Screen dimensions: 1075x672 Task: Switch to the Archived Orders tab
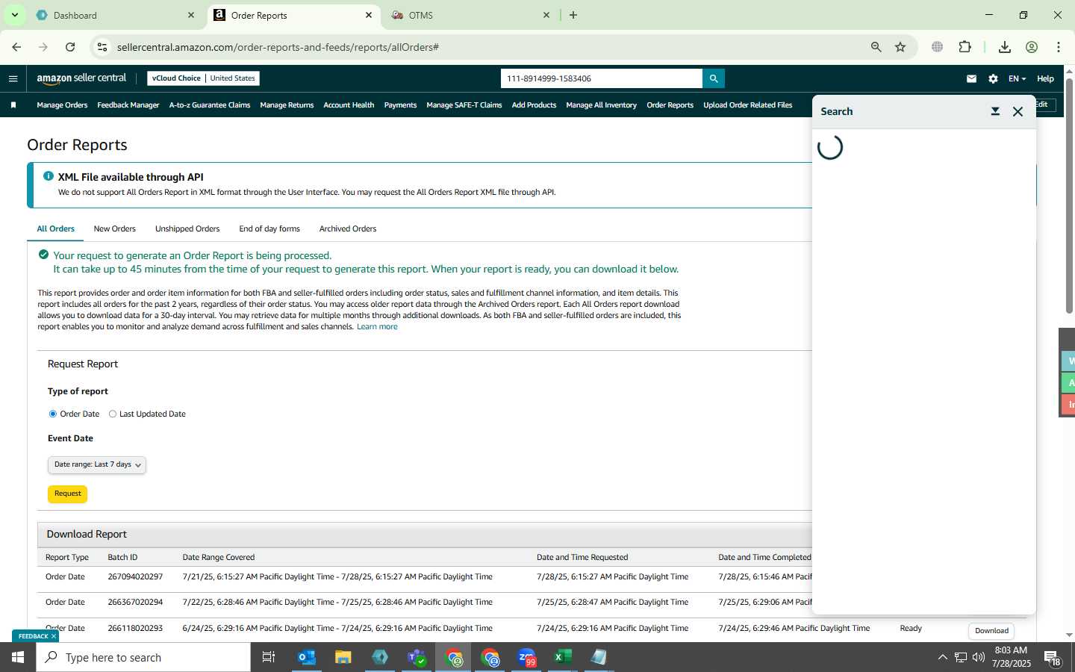(x=348, y=228)
